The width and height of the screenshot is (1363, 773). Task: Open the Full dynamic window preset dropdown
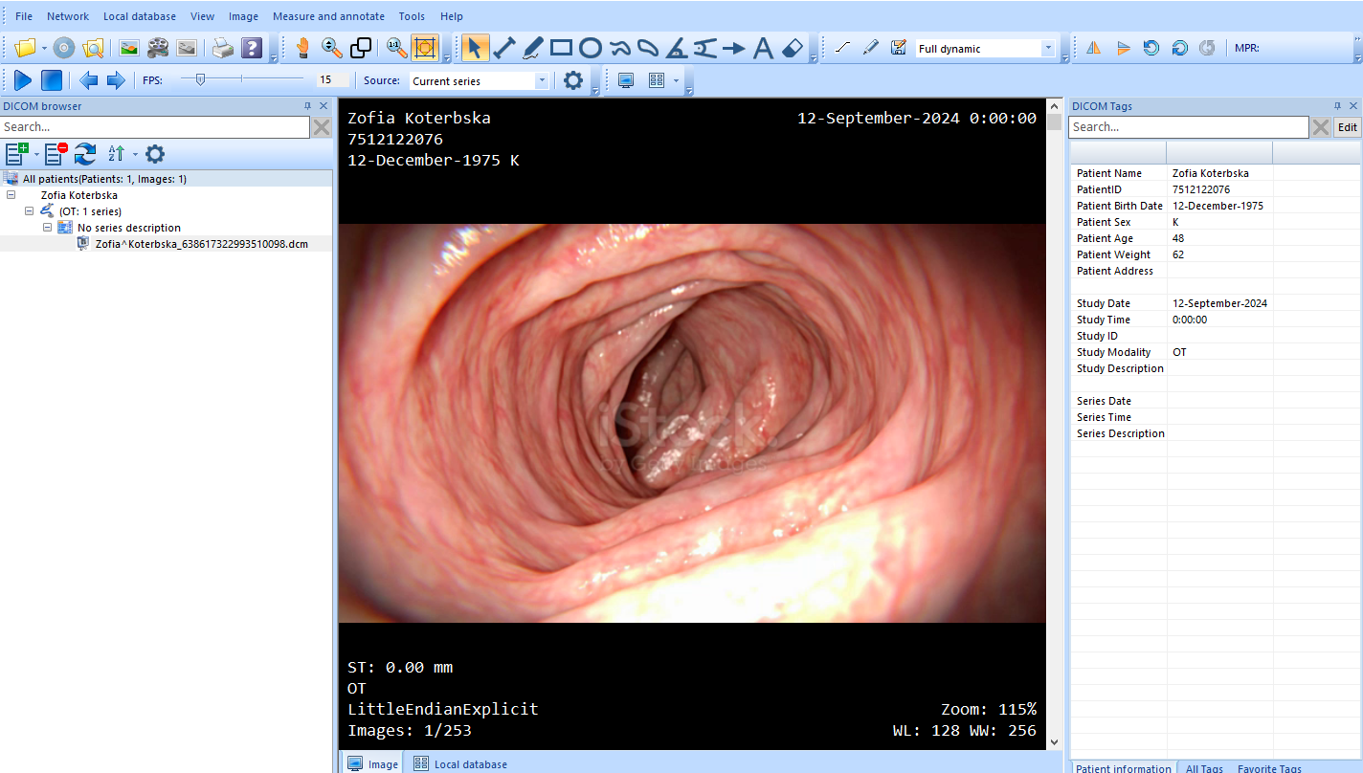(x=1048, y=49)
